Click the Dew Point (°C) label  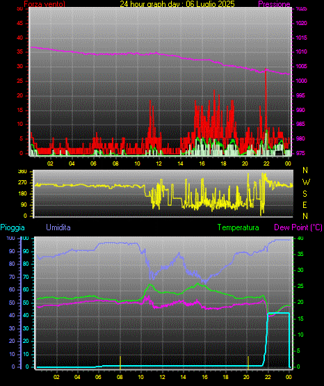(x=298, y=227)
